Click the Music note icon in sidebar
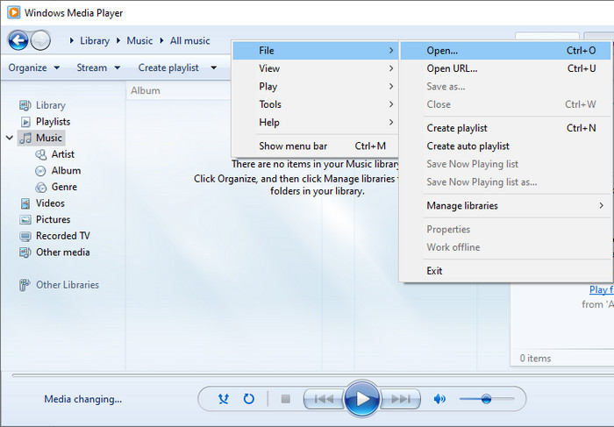This screenshot has height=427, width=614. [25, 139]
